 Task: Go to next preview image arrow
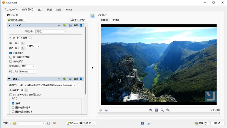(106, 110)
